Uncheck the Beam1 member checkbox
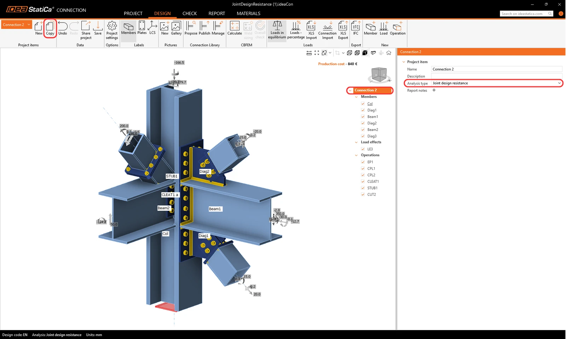Screen dimensions: 566x339 [363, 117]
